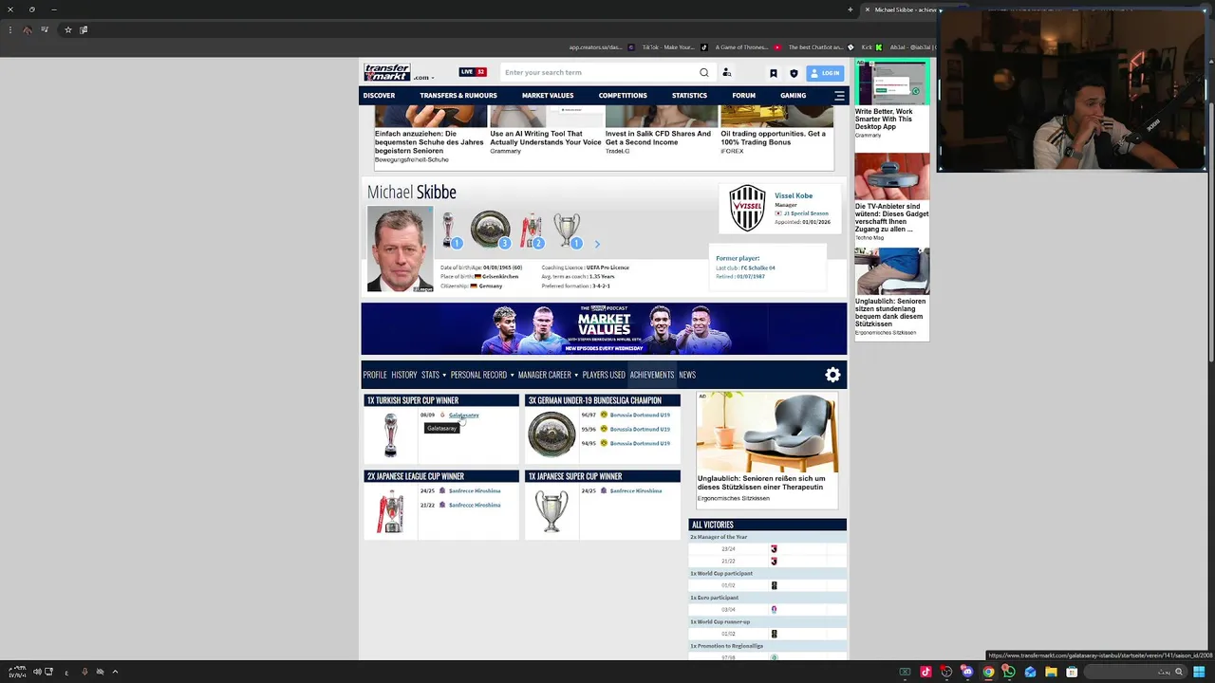This screenshot has width=1215, height=683.
Task: Open the FORUM menu
Action: point(743,95)
